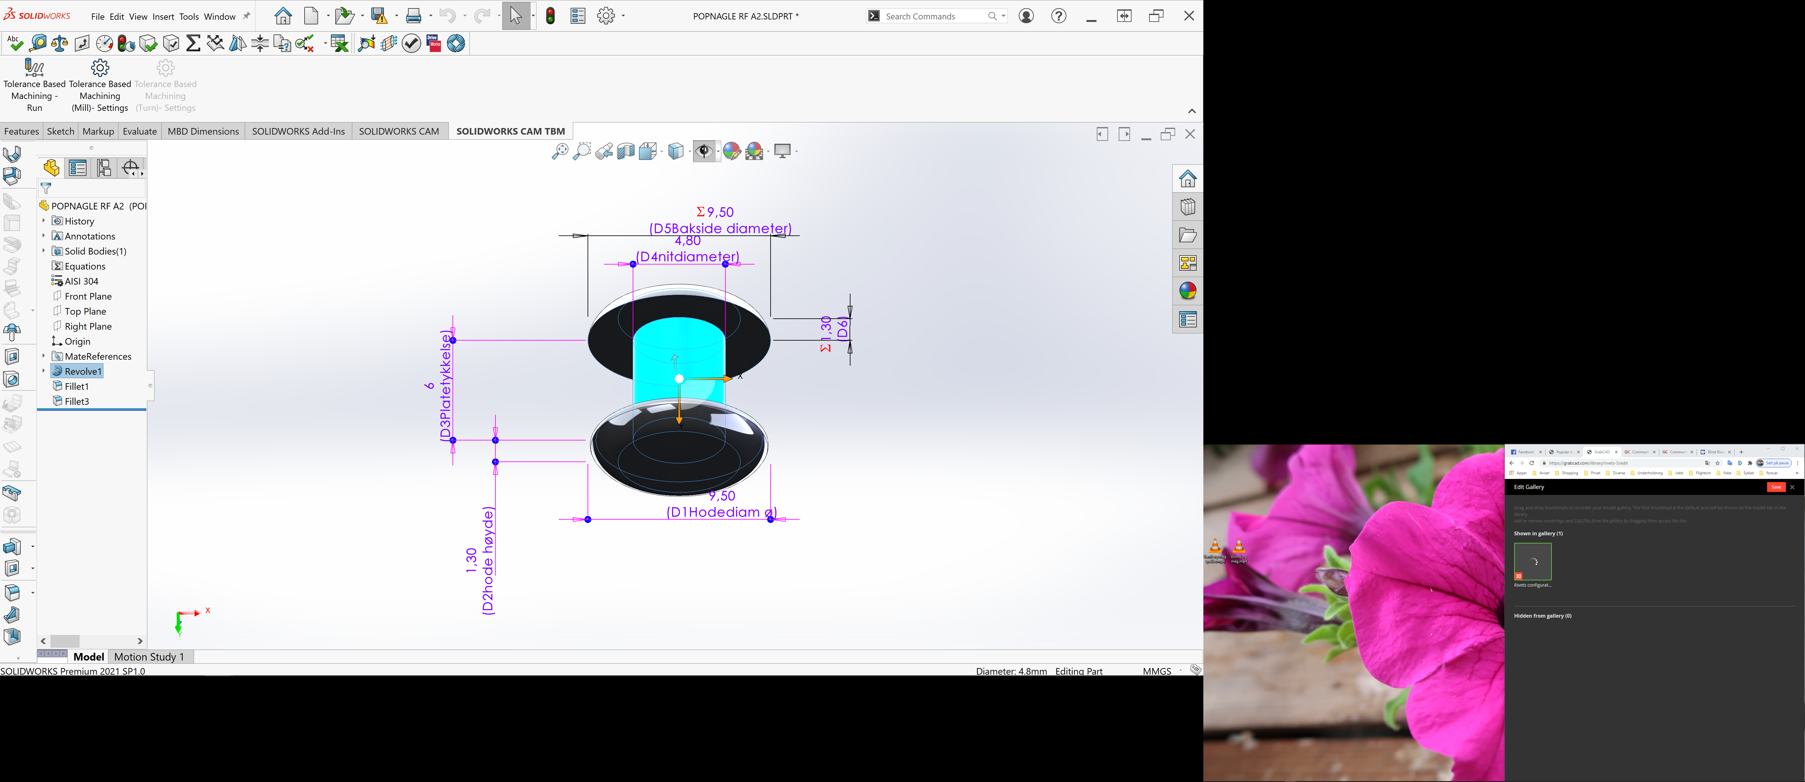Switch to the Motion Study 1 tab
The height and width of the screenshot is (782, 1805).
[149, 657]
